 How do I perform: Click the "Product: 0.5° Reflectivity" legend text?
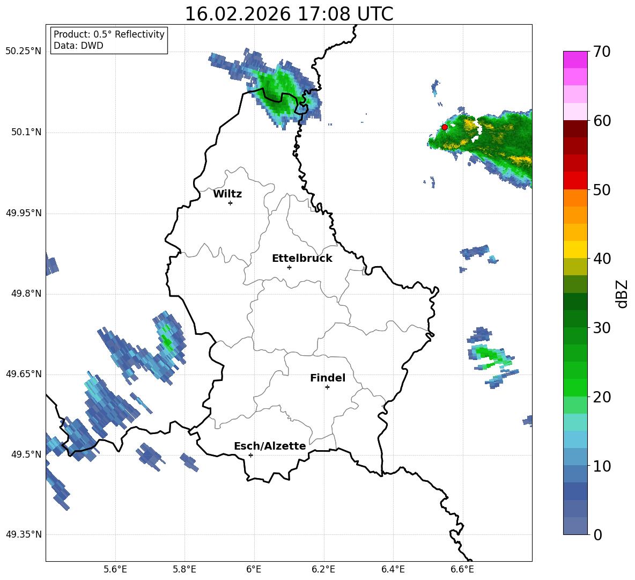click(109, 34)
